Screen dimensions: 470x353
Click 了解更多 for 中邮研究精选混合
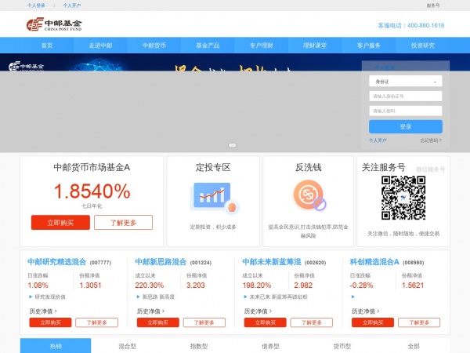[97, 322]
